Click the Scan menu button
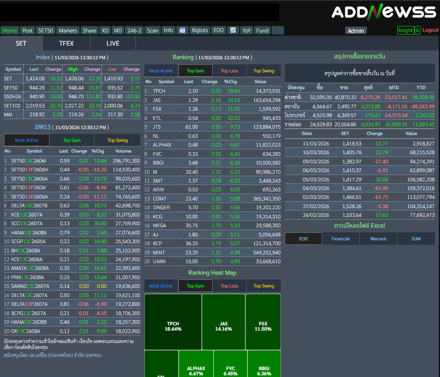 (x=153, y=31)
